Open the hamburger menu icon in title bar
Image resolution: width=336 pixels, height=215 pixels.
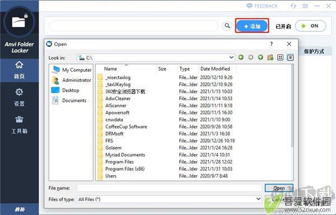pyautogui.click(x=305, y=6)
